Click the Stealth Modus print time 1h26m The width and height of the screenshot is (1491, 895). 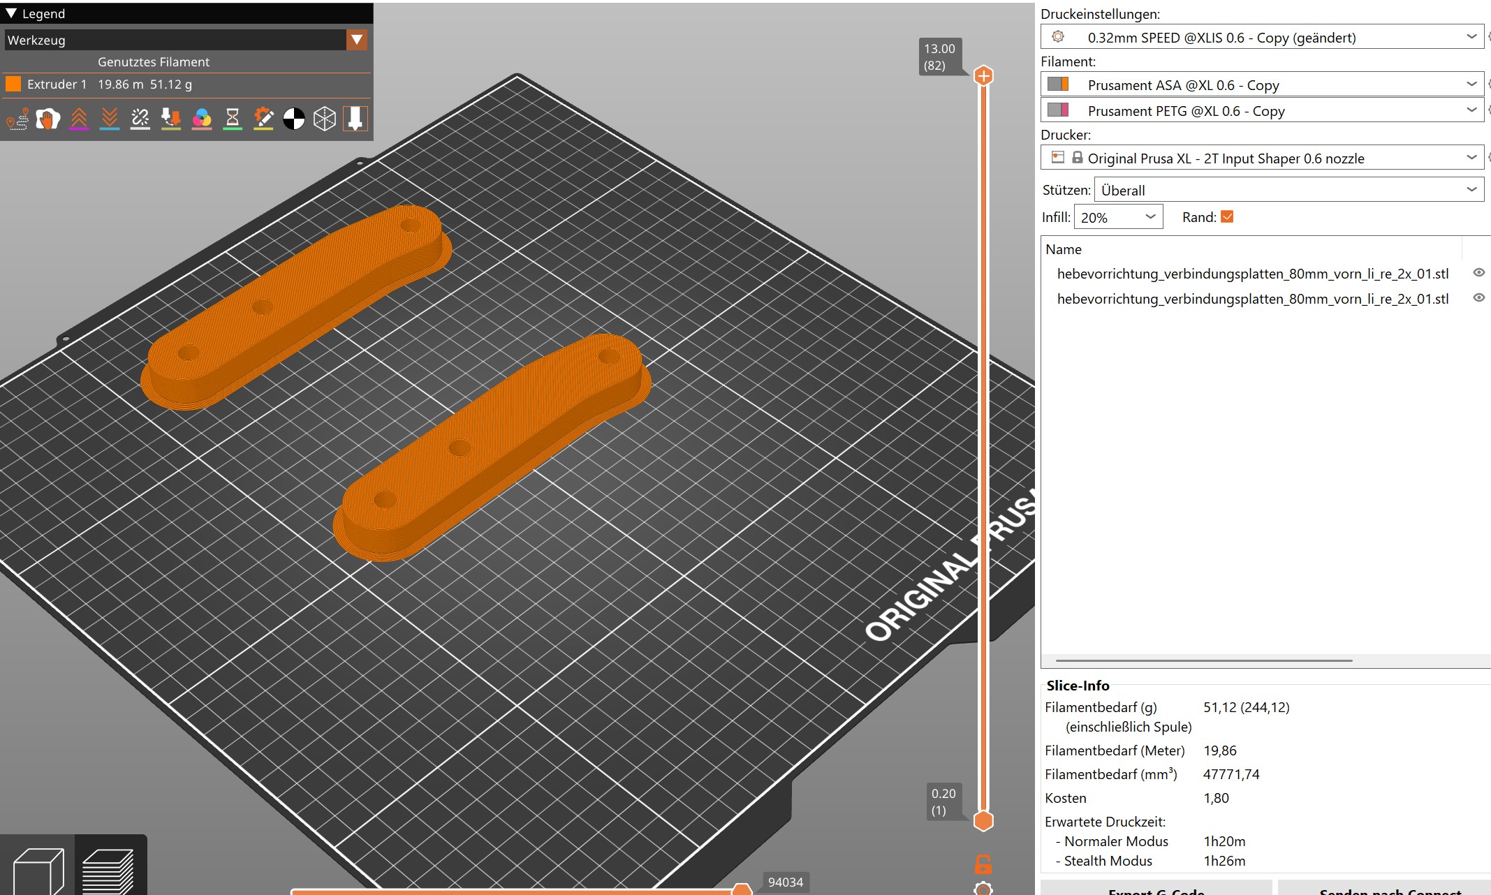point(1224,861)
